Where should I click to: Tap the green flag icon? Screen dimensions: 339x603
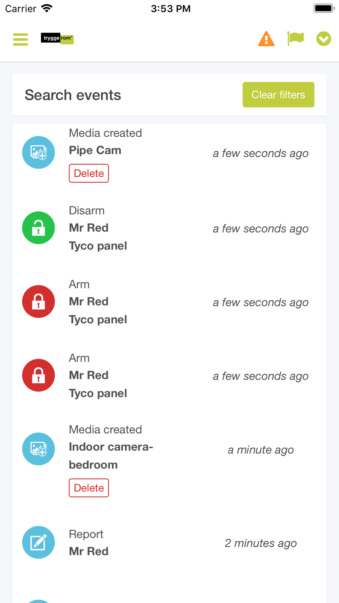[x=295, y=39]
